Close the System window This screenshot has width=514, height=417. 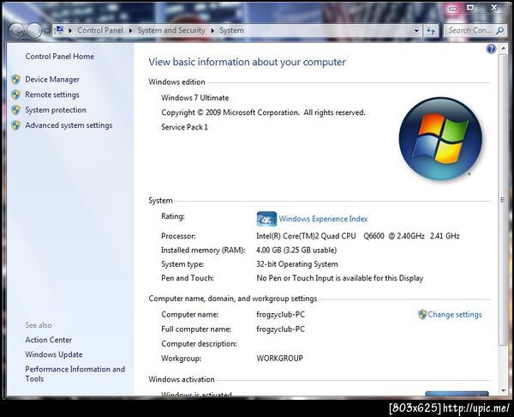[494, 8]
